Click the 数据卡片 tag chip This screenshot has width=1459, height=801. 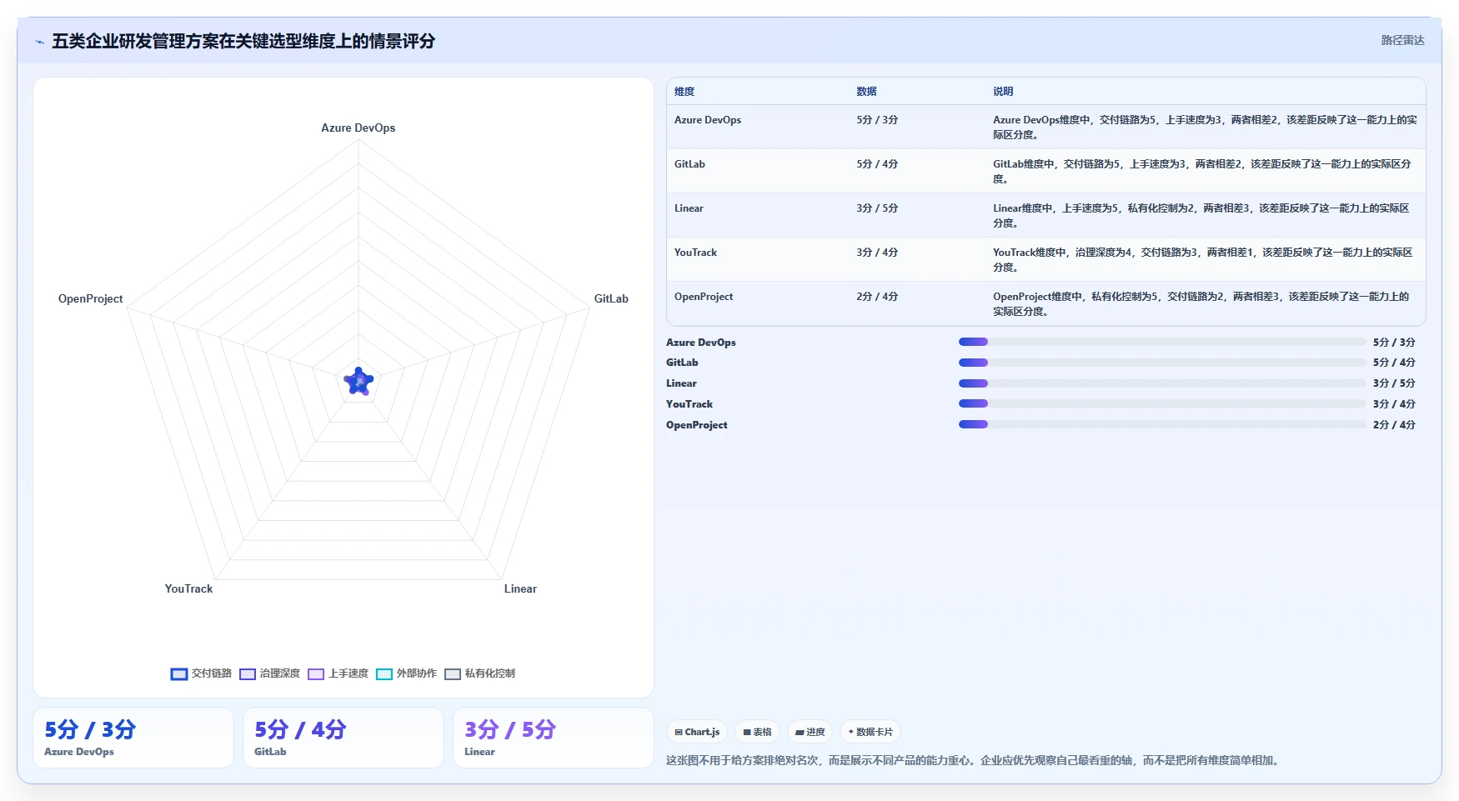(870, 732)
